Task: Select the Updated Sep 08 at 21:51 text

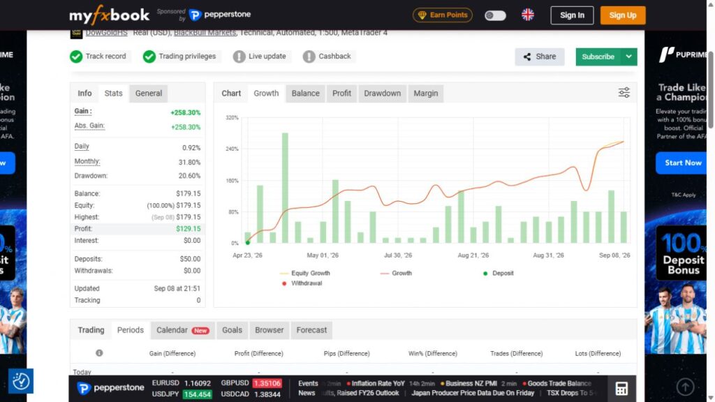Action: 177,288
